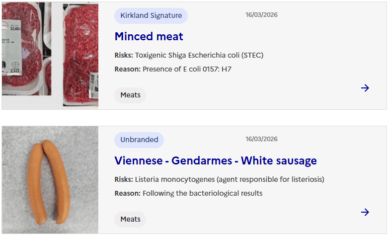389x237 pixels.
Task: Select the Kirkland Signature brand tag
Action: [151, 15]
